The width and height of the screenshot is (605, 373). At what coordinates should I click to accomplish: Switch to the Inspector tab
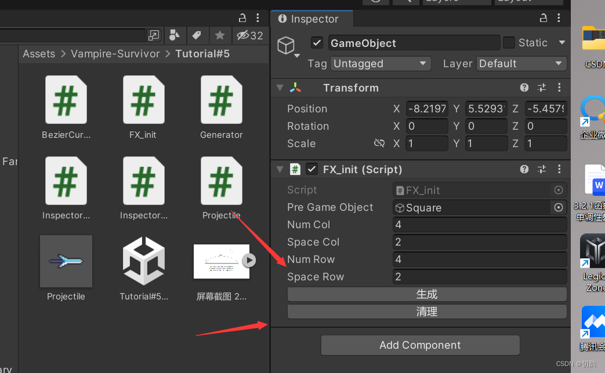311,19
